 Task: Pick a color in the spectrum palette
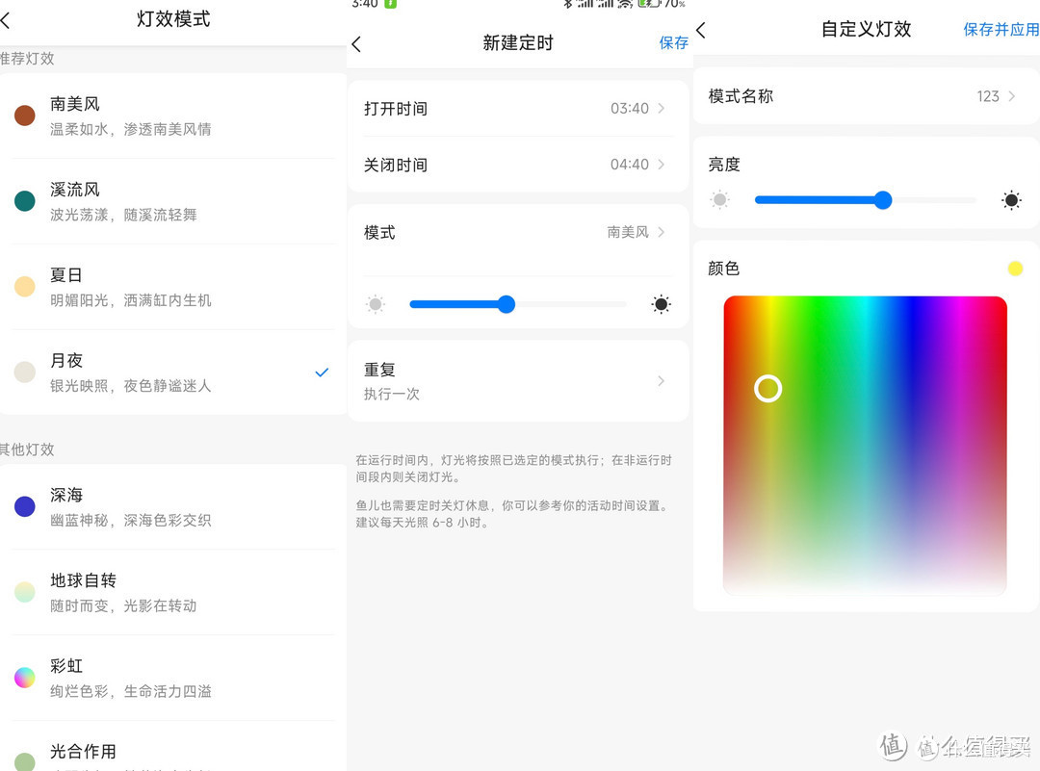[x=865, y=446]
